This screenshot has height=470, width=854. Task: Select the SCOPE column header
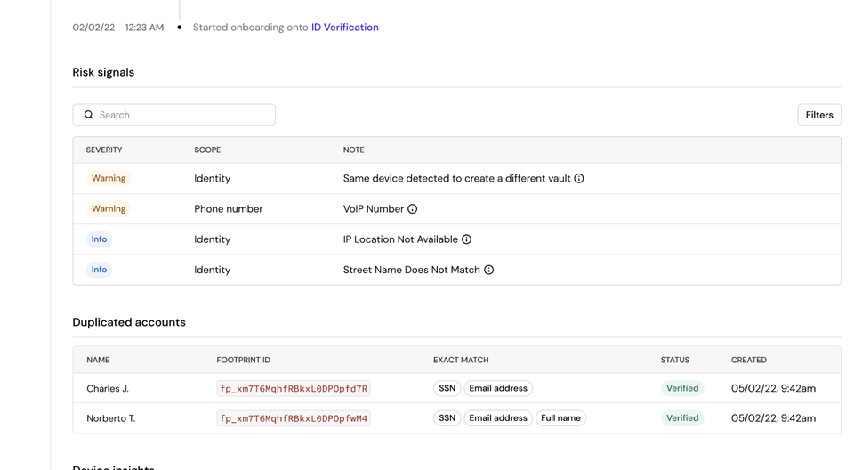[207, 150]
